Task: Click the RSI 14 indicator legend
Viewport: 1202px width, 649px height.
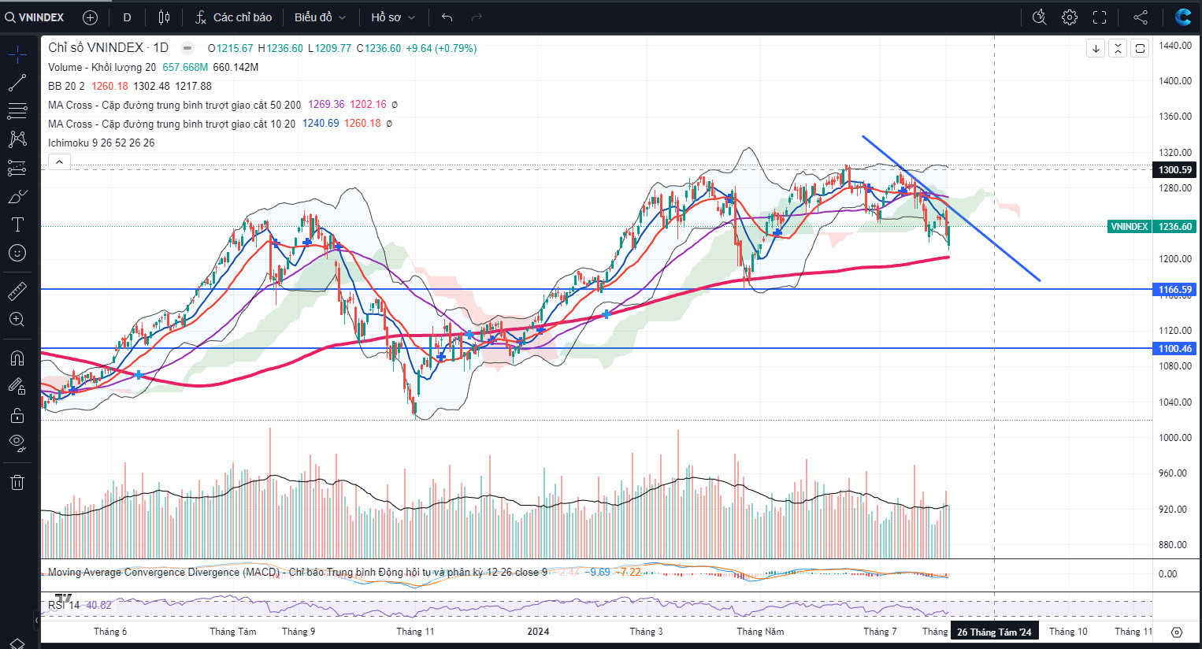Action: [x=64, y=605]
